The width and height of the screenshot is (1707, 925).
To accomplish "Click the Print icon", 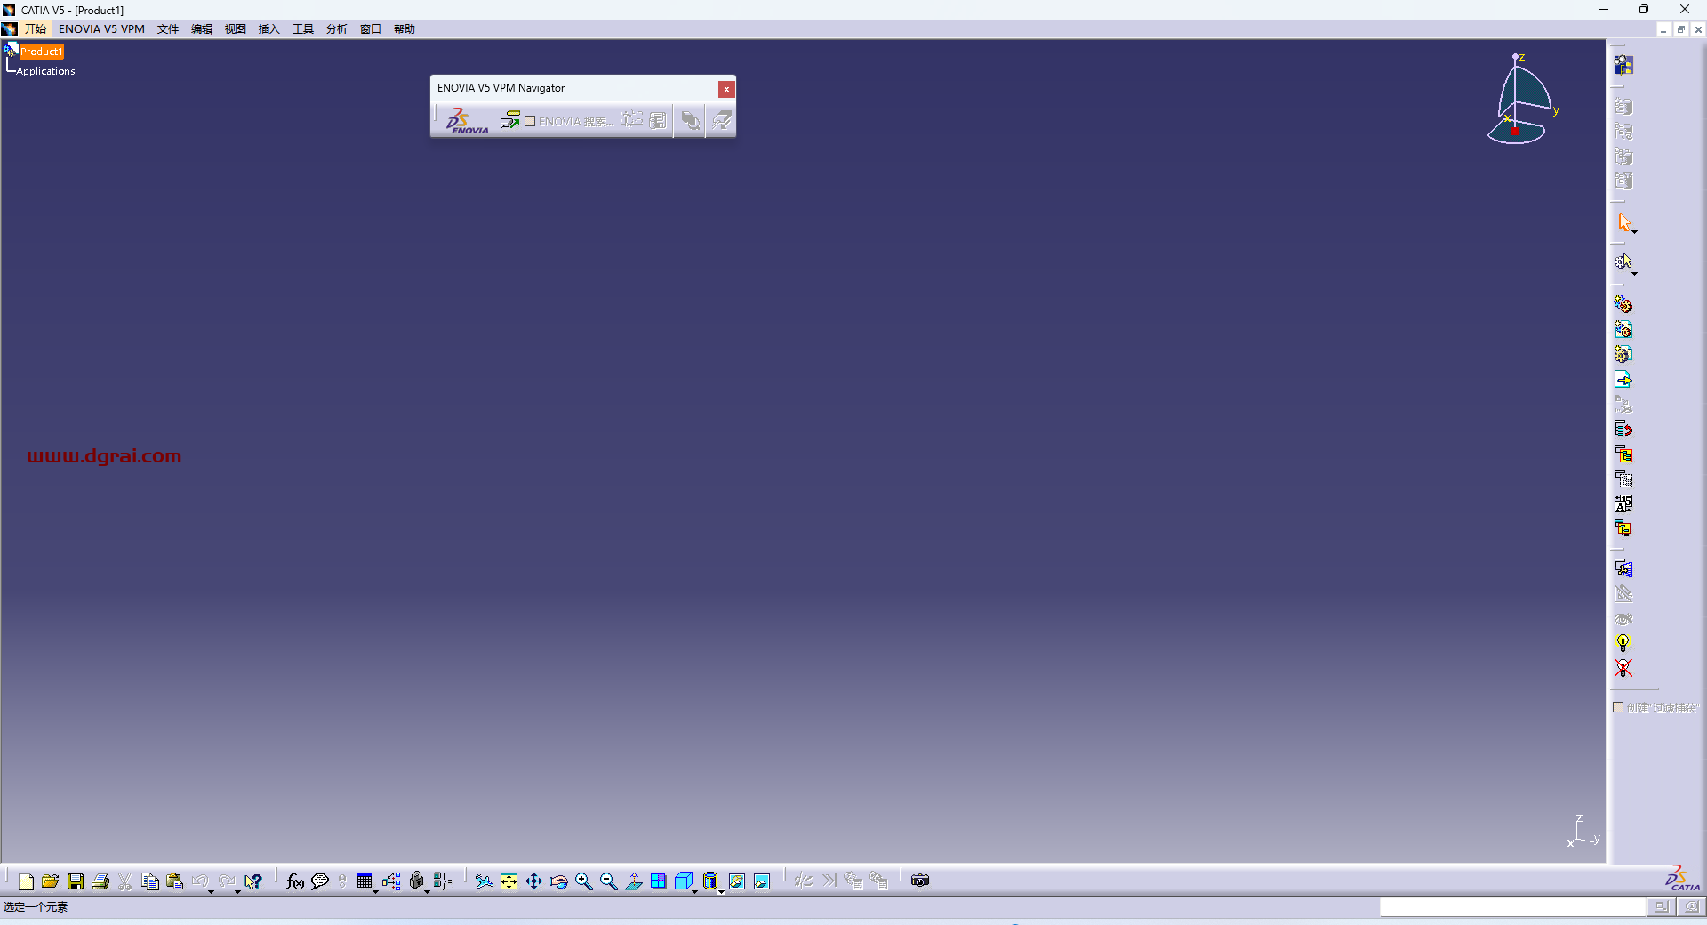I will pos(100,881).
